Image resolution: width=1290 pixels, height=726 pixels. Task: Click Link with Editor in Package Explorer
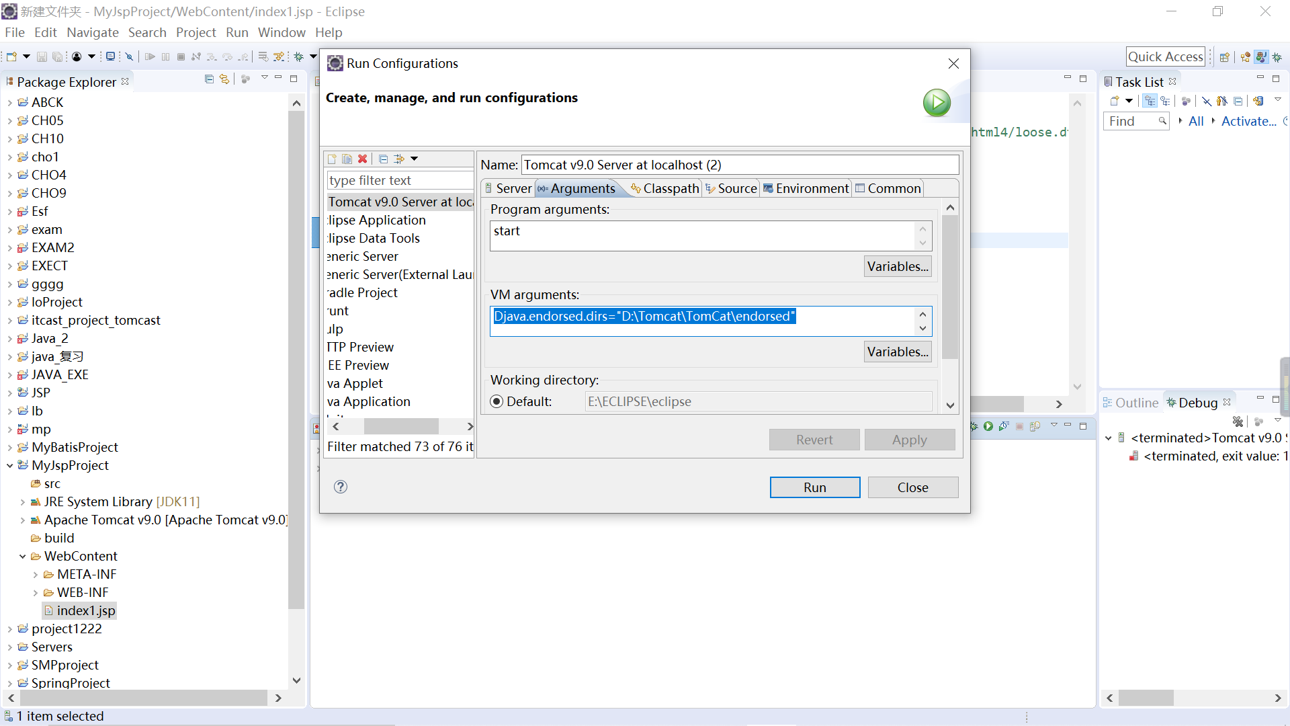coord(224,79)
